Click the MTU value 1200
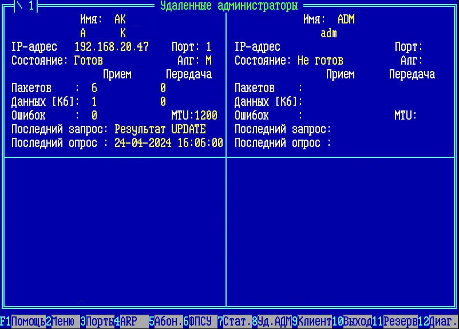459x329 pixels. click(205, 116)
